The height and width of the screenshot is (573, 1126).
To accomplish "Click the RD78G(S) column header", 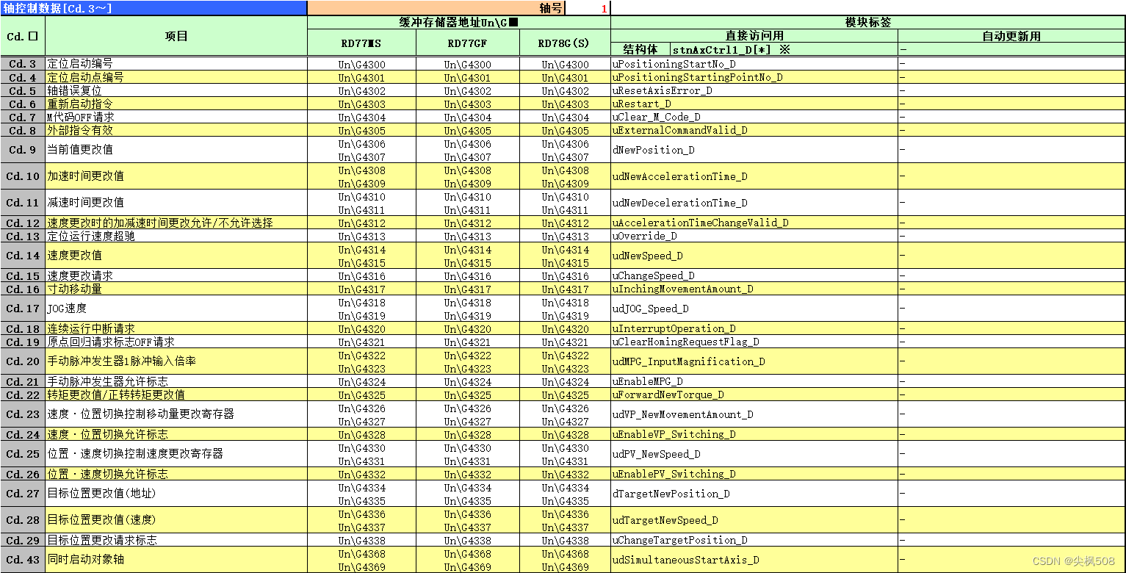I will (565, 43).
